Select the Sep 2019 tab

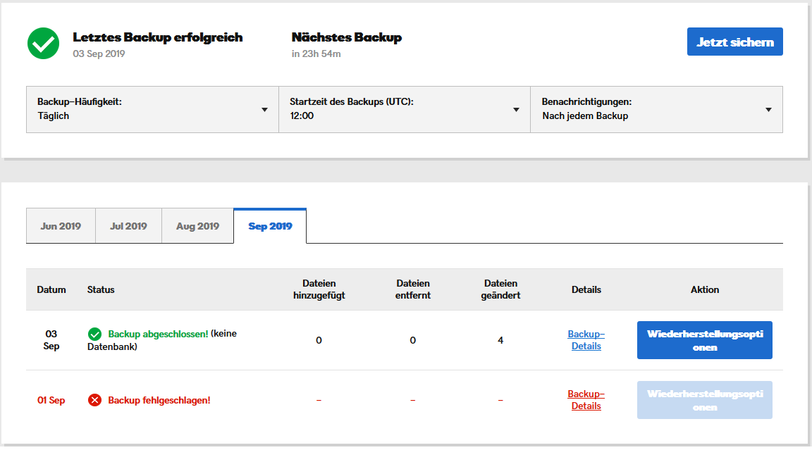[270, 226]
